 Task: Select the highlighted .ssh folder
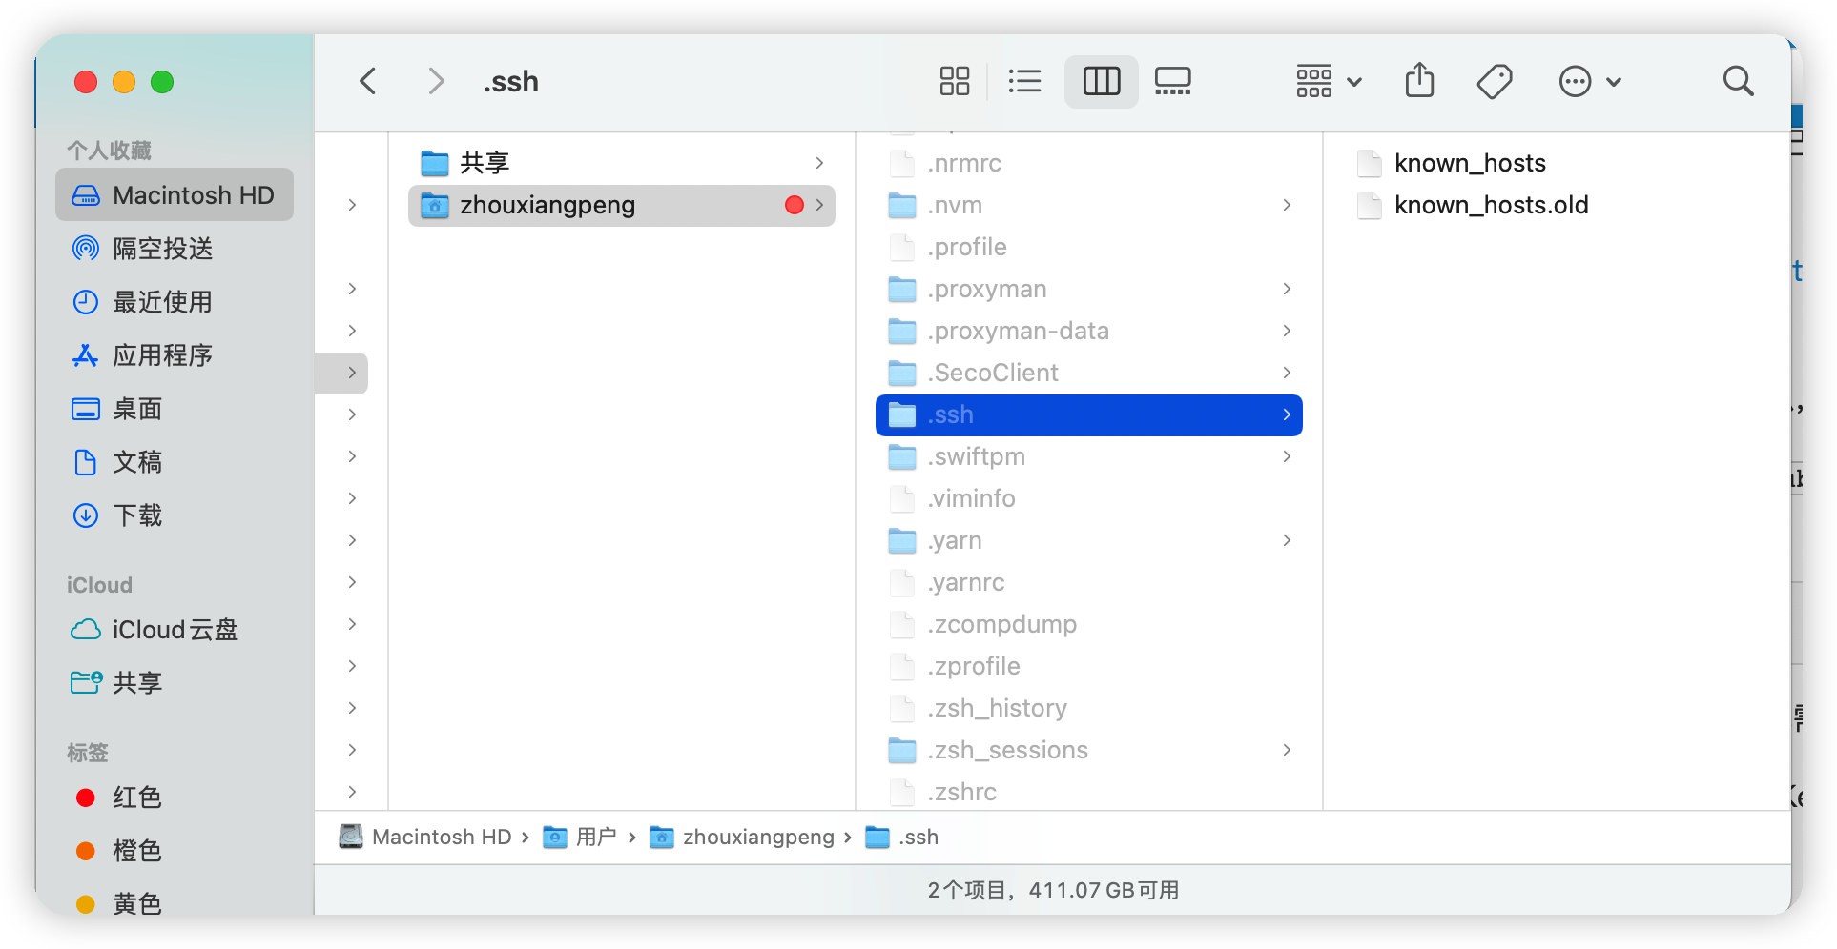point(1089,414)
